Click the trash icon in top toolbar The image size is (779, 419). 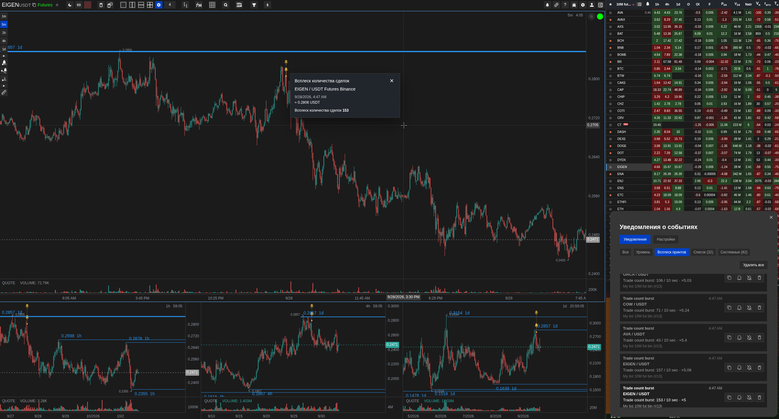point(101,5)
